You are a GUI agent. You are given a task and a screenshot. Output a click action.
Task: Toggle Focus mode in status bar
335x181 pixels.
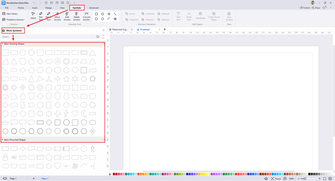pyautogui.click(x=276, y=178)
